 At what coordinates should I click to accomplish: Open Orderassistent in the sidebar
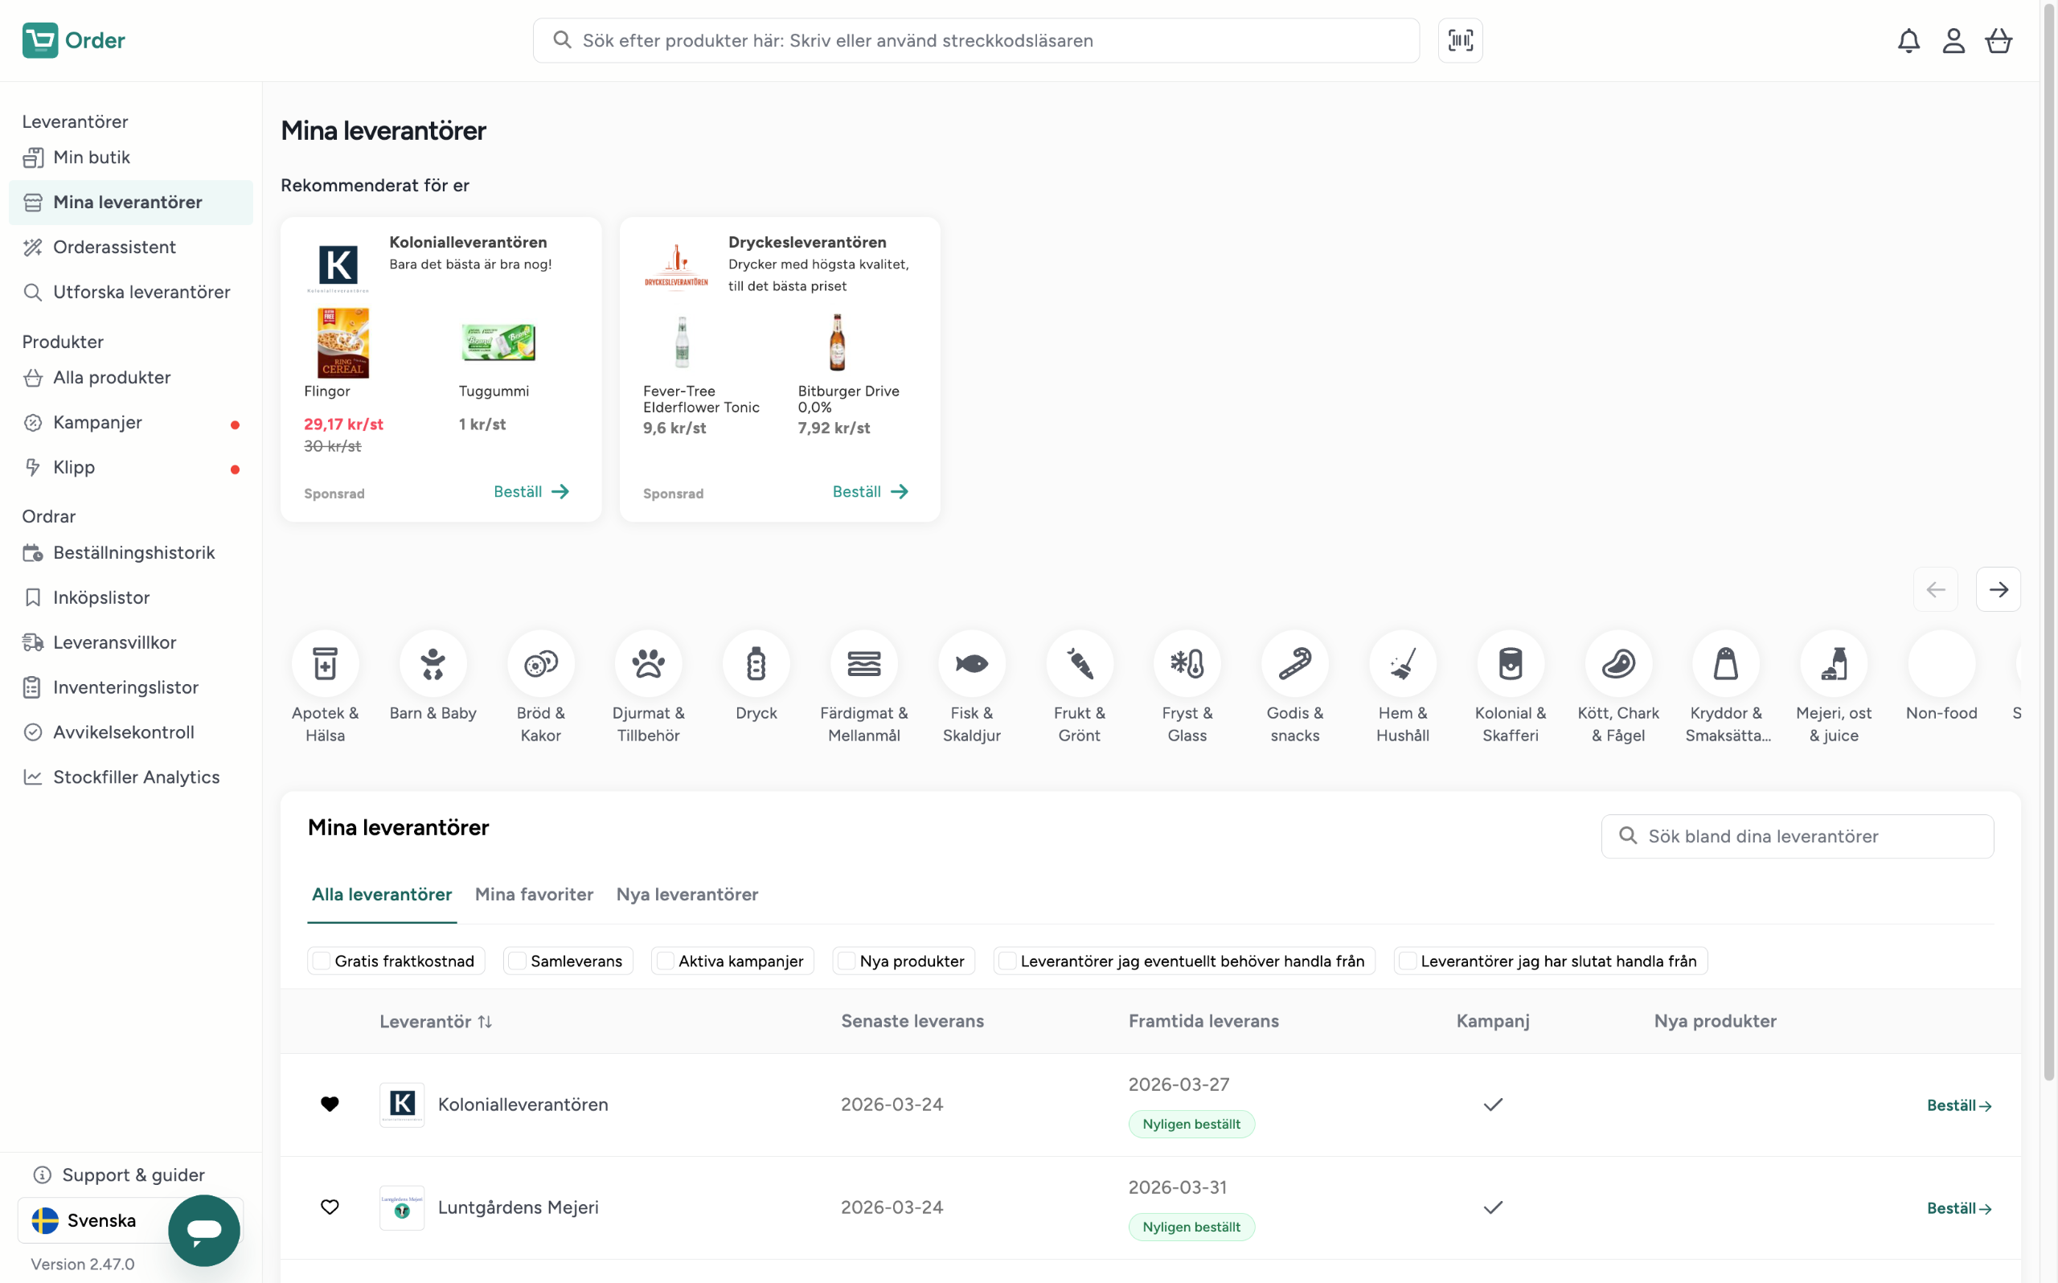pos(114,247)
